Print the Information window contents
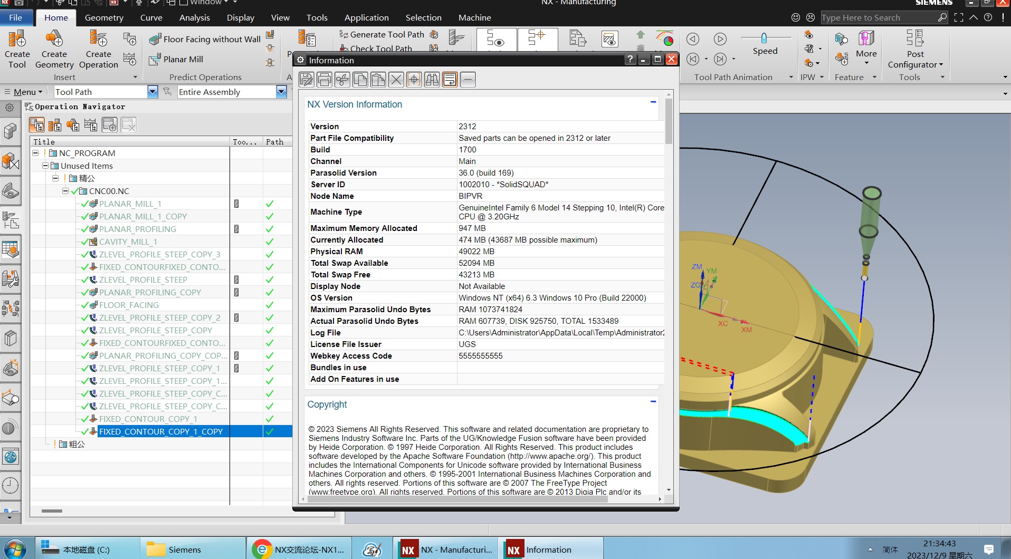 point(325,80)
